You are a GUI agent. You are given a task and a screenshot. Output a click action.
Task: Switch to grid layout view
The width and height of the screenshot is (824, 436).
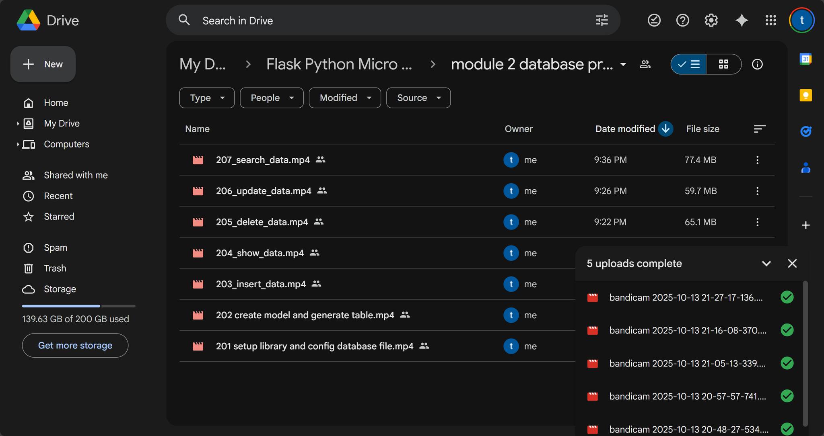[x=723, y=64]
